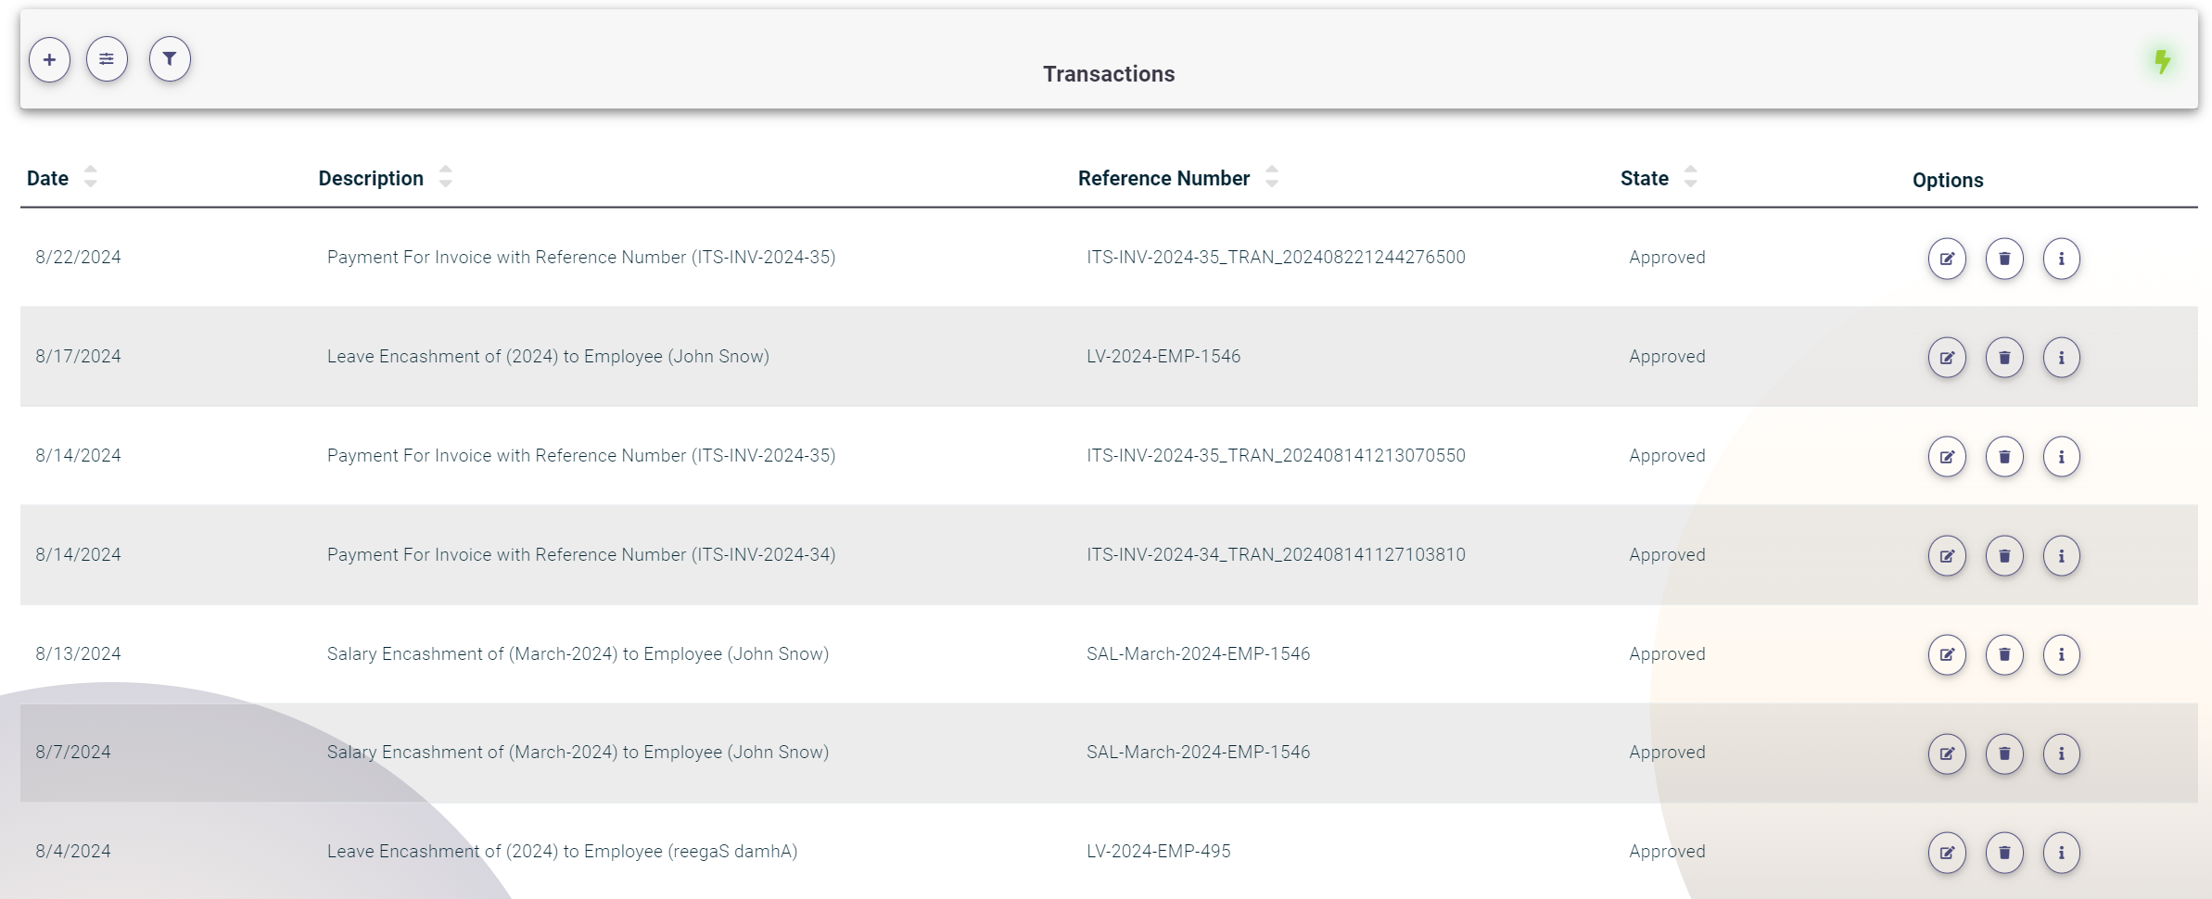Select the LV-2024-EMP-1546 reference number cell
Image resolution: width=2212 pixels, height=899 pixels.
(1163, 357)
